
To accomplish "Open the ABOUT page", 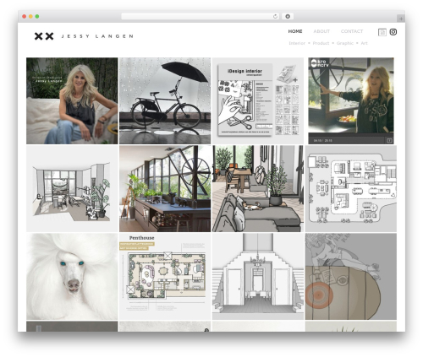I will 321,31.
